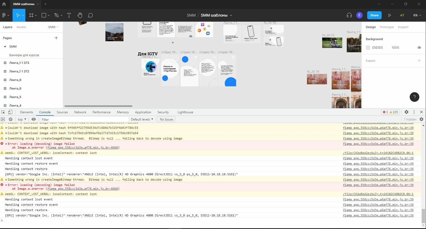Add a new tab with plus icon
Screen dimensions: 426x229
click(x=45, y=4)
